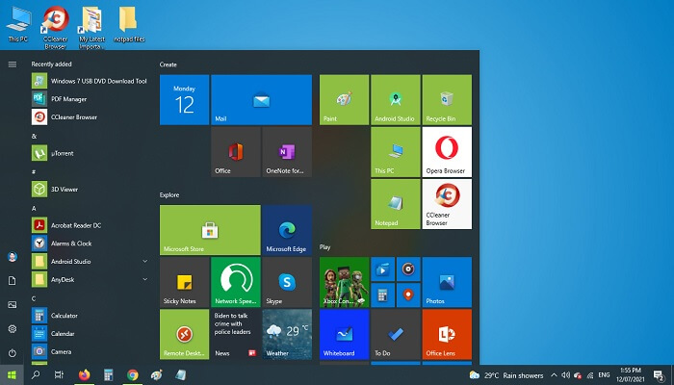Open 3D Viewer from the app list
This screenshot has width=674, height=385.
[x=90, y=189]
